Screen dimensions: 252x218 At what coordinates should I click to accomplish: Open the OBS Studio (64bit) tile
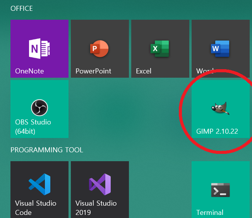[x=39, y=109]
